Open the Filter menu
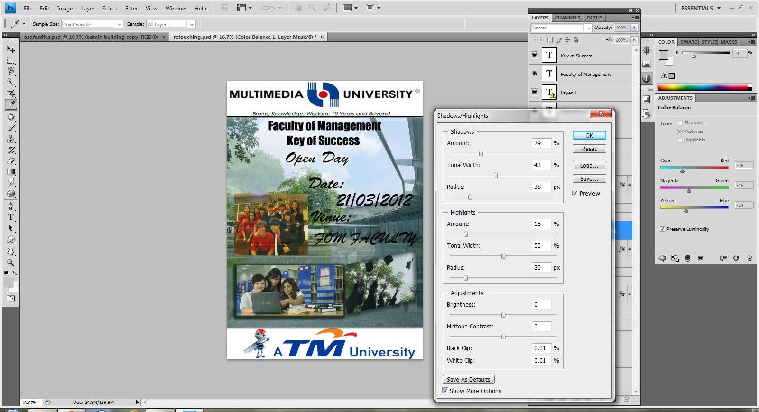The image size is (759, 412). pos(131,8)
